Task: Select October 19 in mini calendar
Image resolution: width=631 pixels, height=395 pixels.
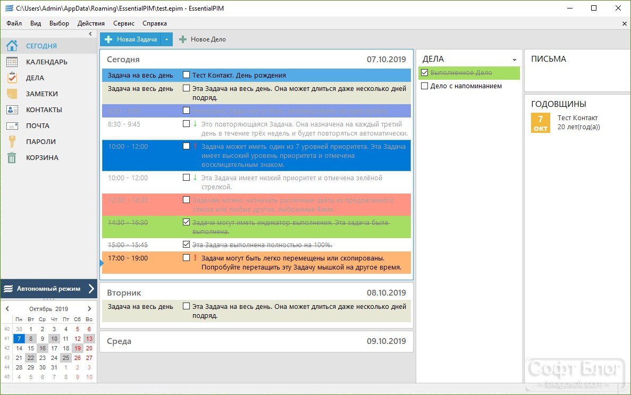Action: 77,348
